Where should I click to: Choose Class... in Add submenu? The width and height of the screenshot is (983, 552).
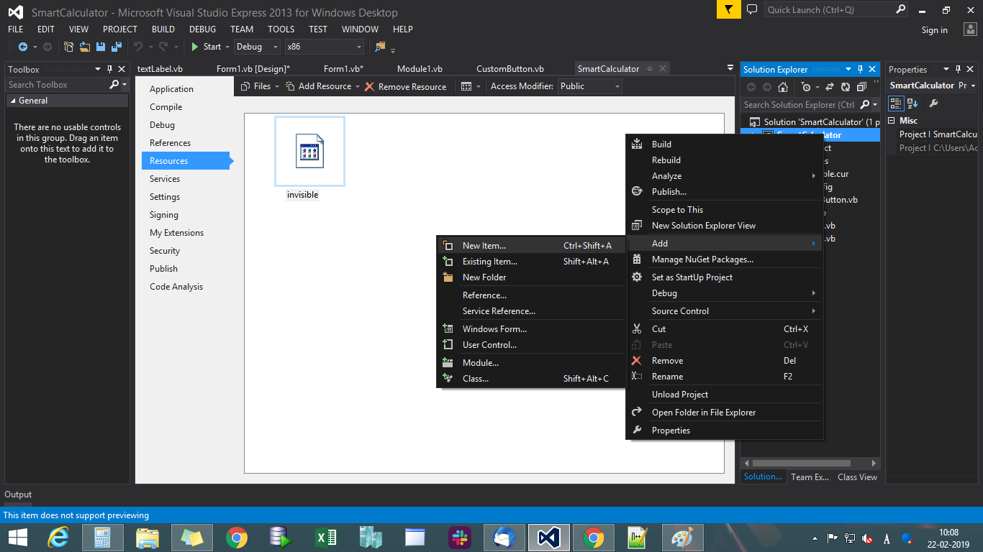click(530, 379)
